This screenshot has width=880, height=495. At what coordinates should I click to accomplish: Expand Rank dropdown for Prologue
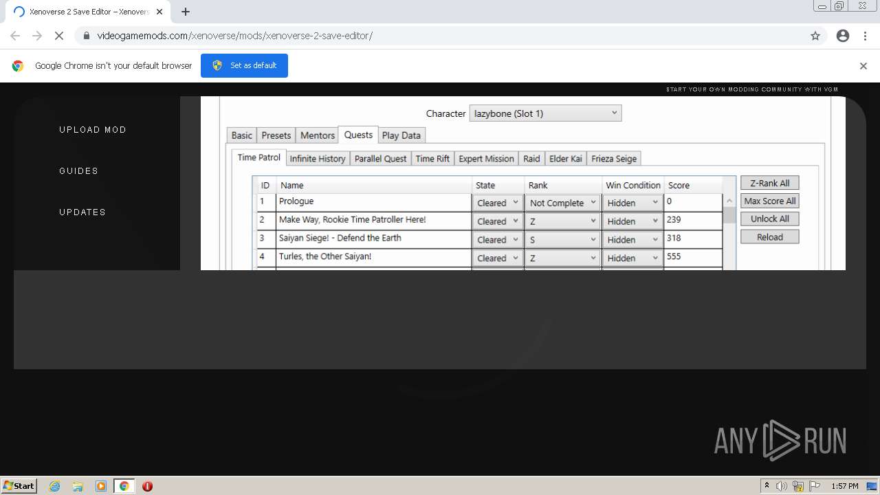[562, 203]
